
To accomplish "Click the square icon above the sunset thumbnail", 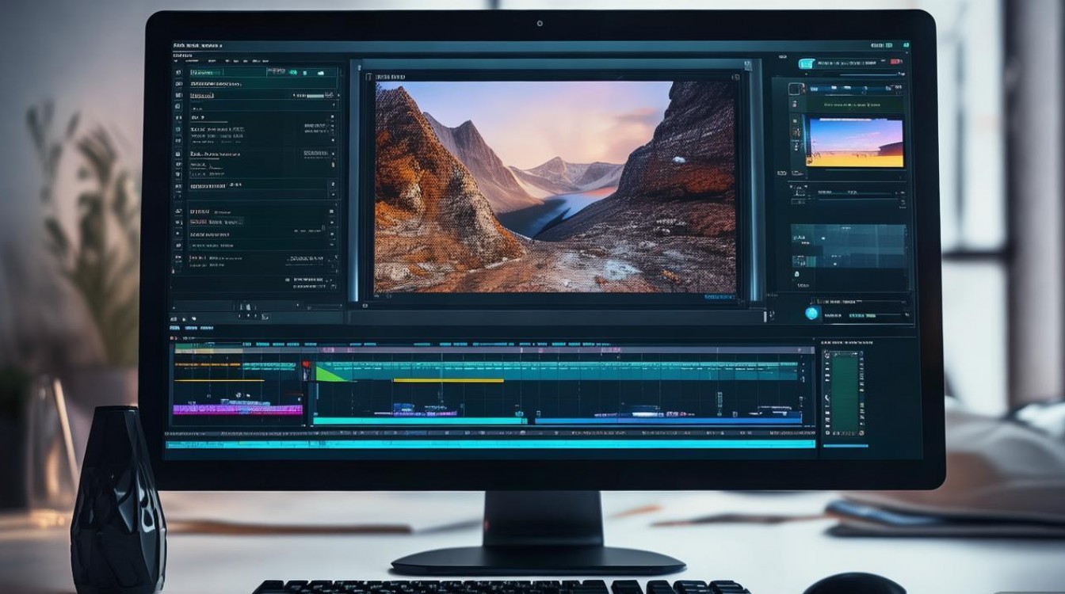I will tap(796, 89).
